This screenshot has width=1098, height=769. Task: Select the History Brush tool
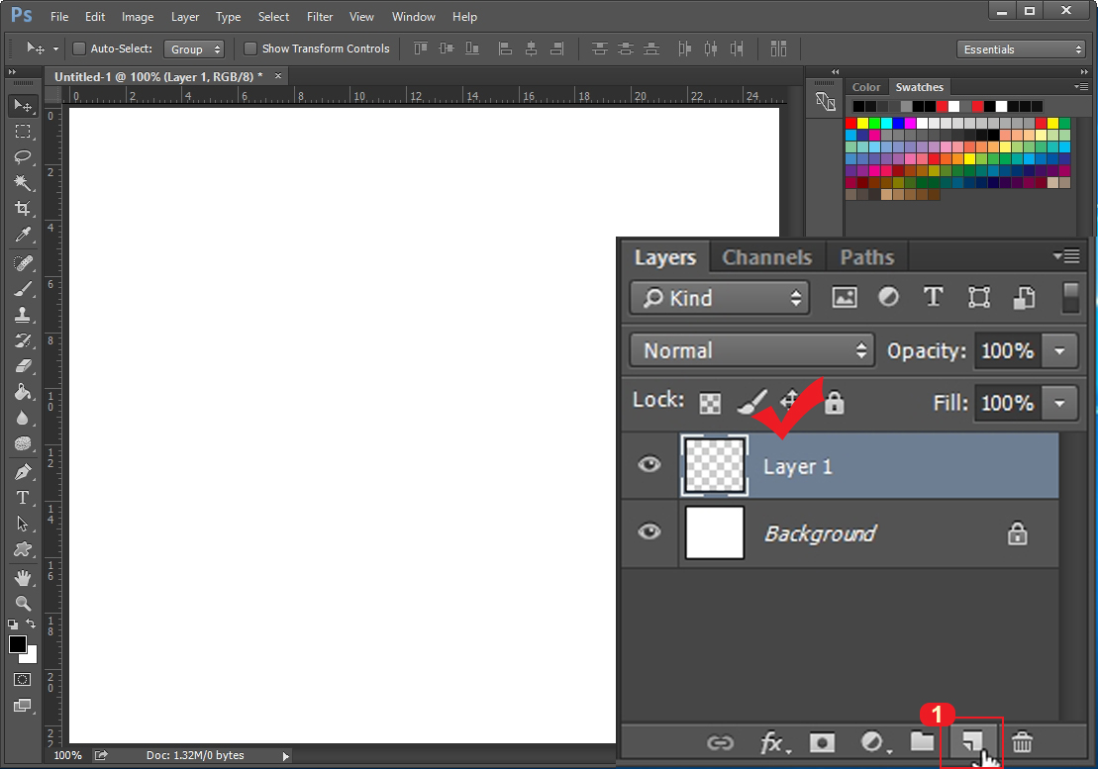[23, 340]
